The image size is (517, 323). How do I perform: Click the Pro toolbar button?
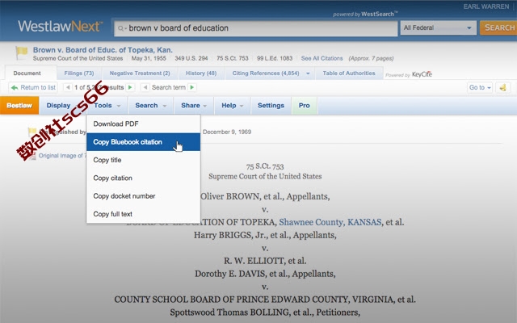pos(304,106)
